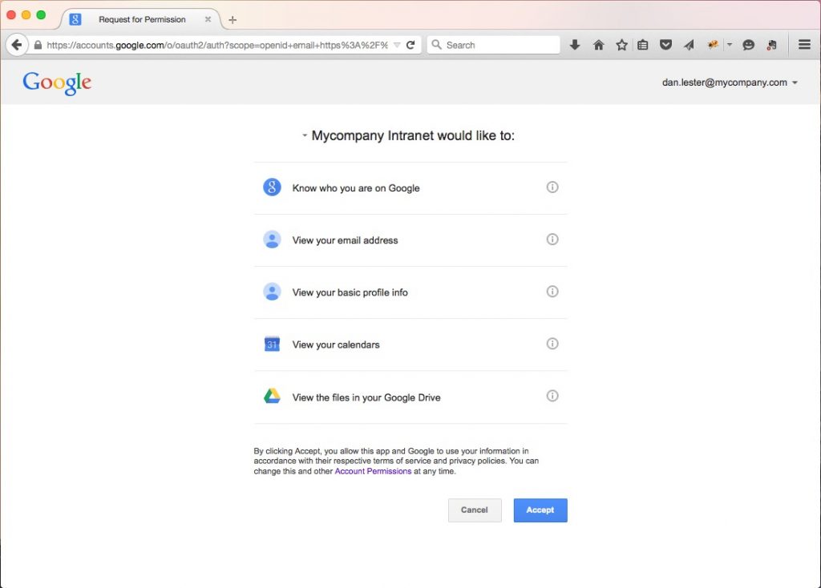Show info for View your email address

point(552,239)
